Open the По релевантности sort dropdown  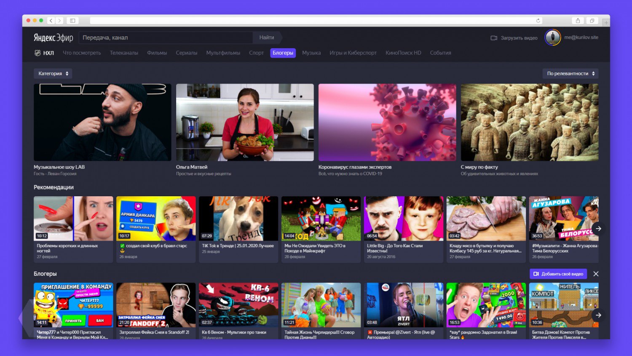tap(570, 73)
